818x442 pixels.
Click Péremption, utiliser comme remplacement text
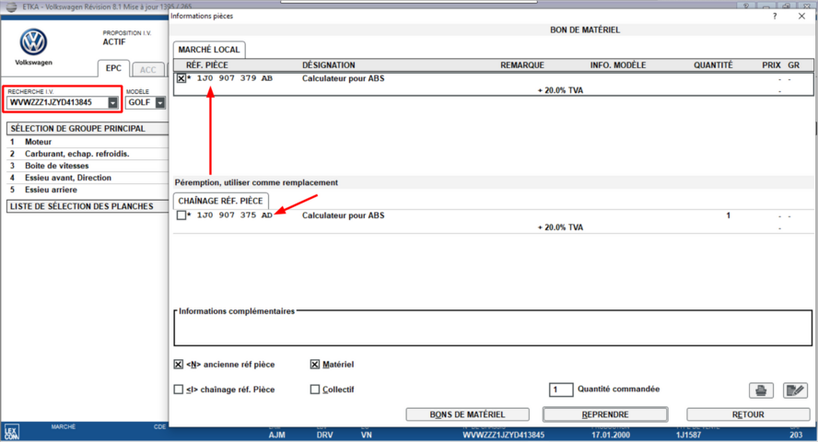256,182
